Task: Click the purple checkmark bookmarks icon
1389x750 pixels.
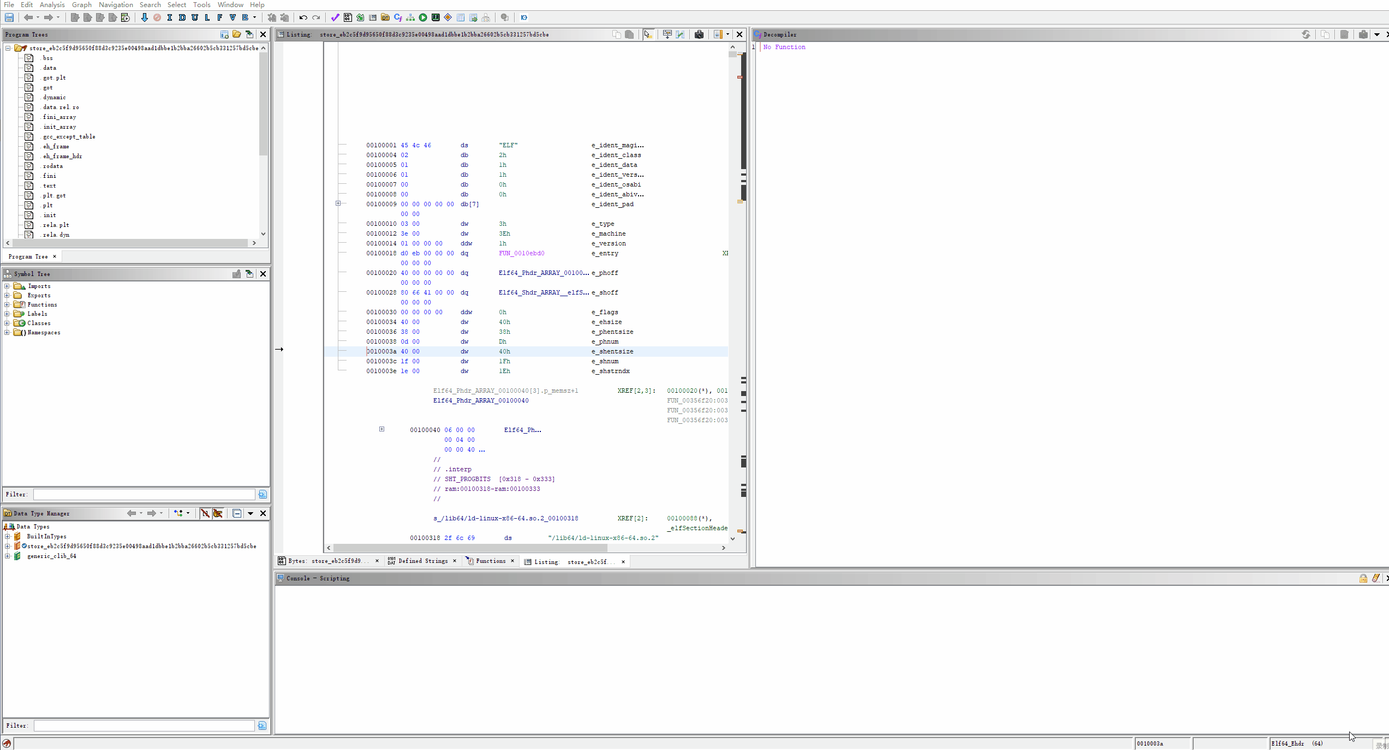Action: pyautogui.click(x=335, y=17)
